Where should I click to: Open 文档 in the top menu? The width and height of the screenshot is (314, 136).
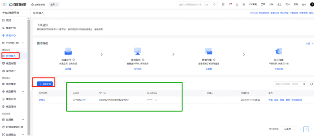[271, 4]
